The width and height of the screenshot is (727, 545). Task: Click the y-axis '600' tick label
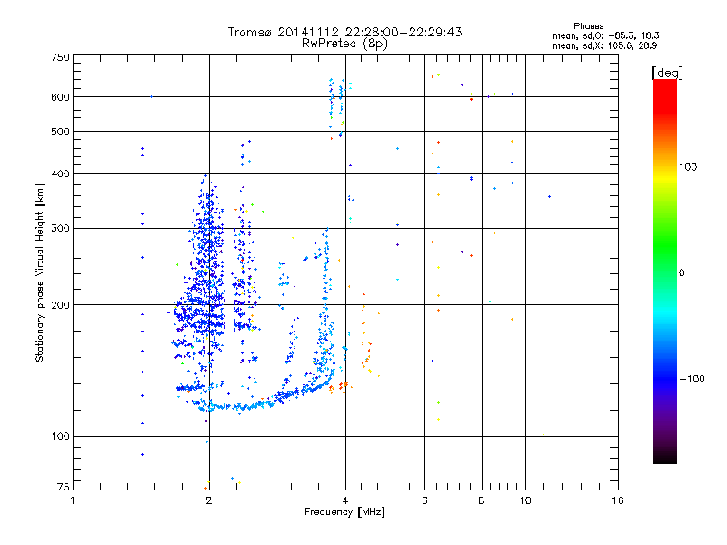click(60, 97)
